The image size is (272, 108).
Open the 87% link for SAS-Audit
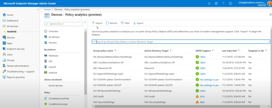202,96
